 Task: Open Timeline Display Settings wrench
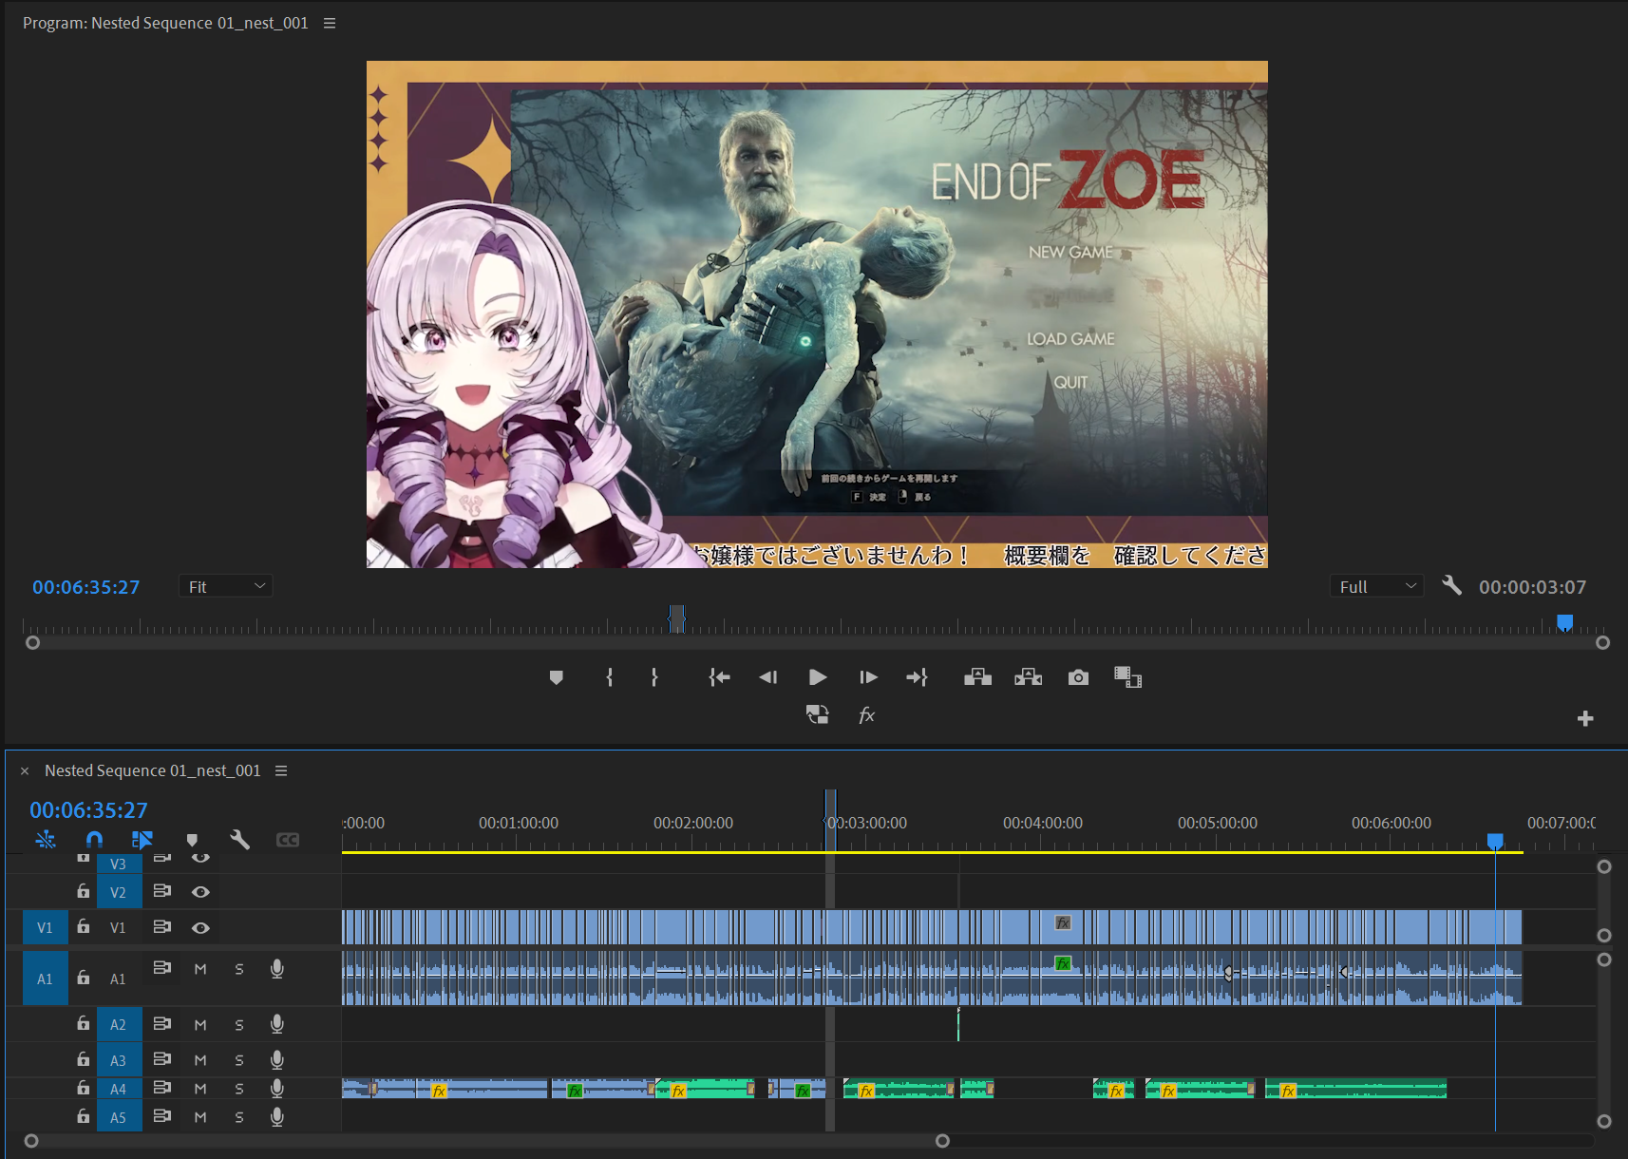pyautogui.click(x=240, y=840)
